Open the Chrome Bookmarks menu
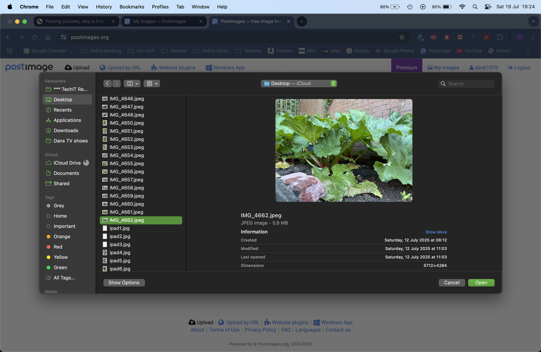This screenshot has width=541, height=352. [132, 7]
